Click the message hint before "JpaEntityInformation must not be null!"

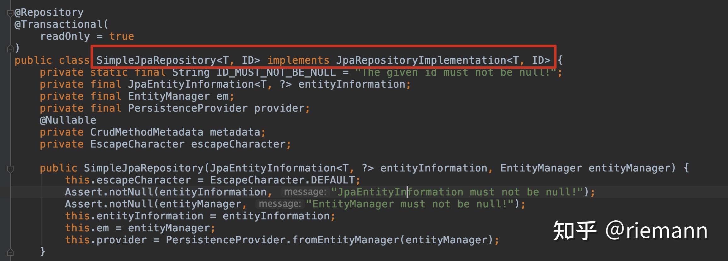click(x=305, y=192)
